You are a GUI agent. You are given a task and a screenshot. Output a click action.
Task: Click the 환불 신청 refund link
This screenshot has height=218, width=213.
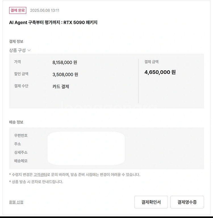point(16,202)
